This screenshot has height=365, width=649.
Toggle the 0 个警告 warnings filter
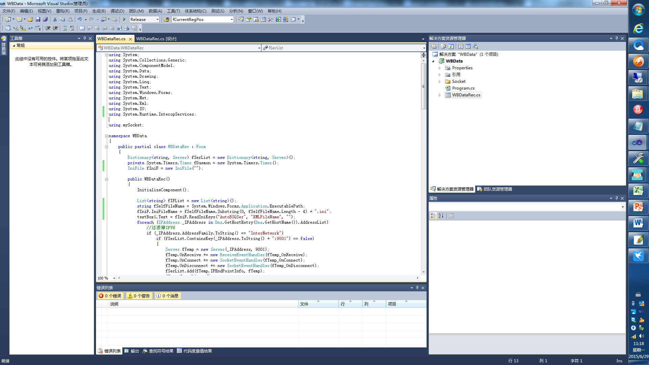(x=139, y=296)
